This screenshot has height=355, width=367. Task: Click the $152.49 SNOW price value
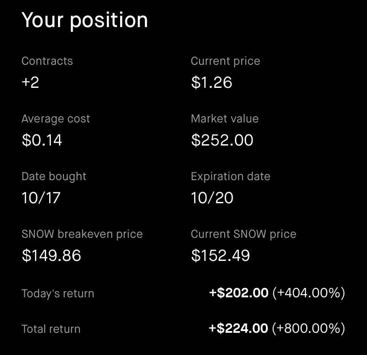tap(220, 256)
